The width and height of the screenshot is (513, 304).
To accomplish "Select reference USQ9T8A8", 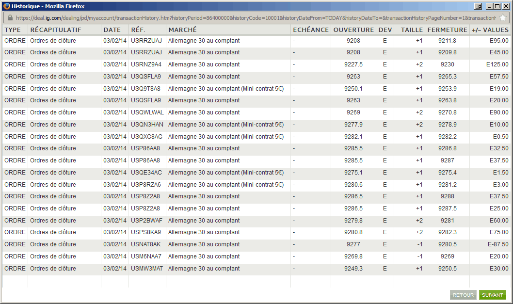I will [x=145, y=89].
